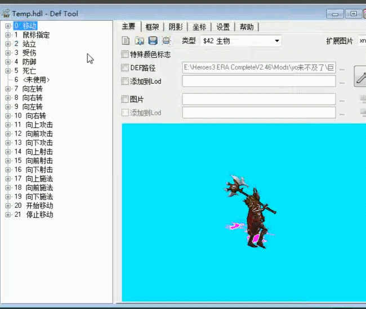Select the 15 向前射击 row
This screenshot has width=366, height=309.
pyautogui.click(x=34, y=161)
